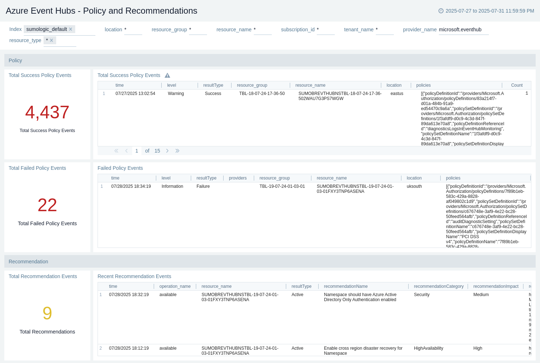Edit the provider_name microsoft.eventhub field
The image size is (540, 363).
tap(464, 30)
